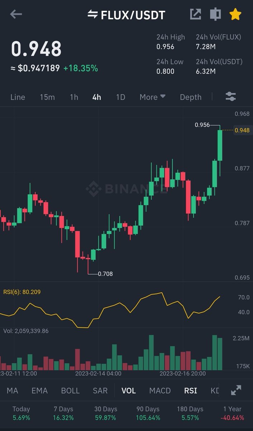This screenshot has width=253, height=431.
Task: Select the 1h timeframe
Action: 74,97
